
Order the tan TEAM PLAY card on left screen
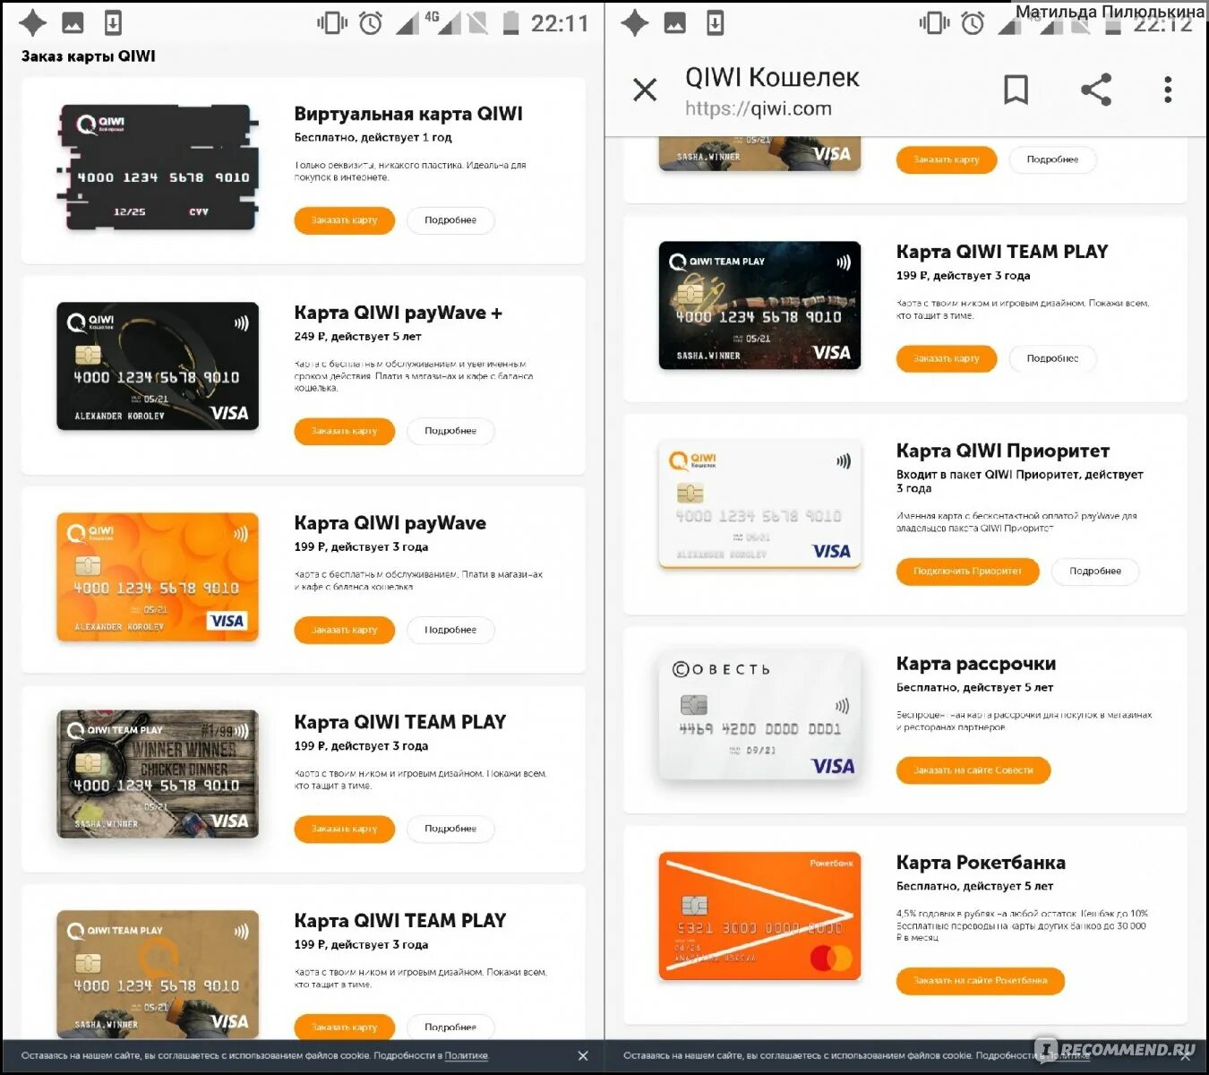345,1027
